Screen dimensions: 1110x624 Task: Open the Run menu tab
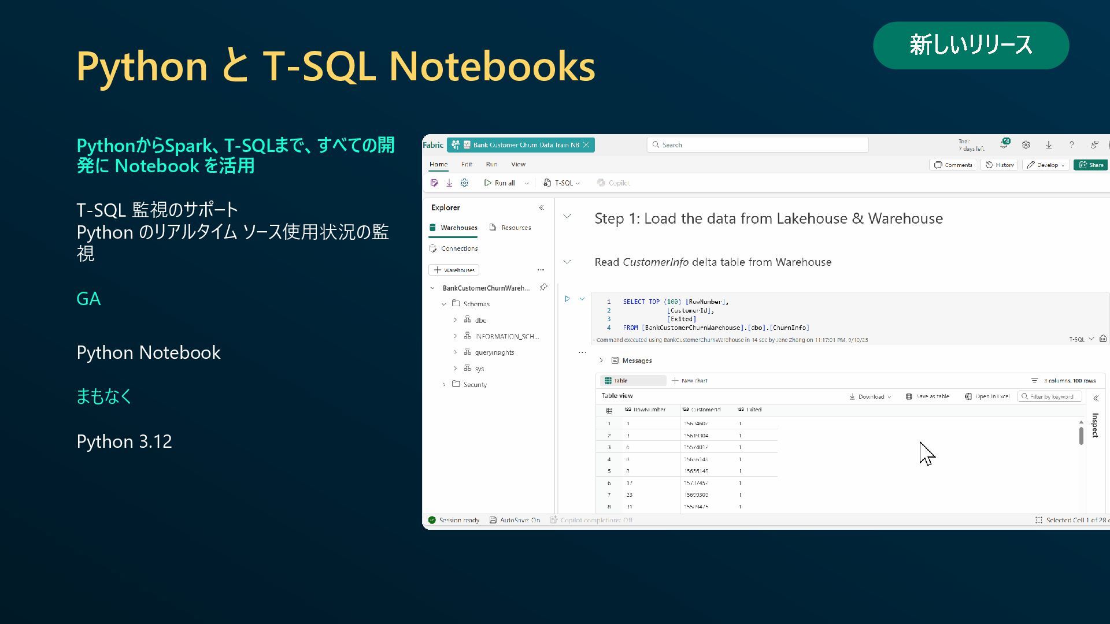pyautogui.click(x=491, y=164)
